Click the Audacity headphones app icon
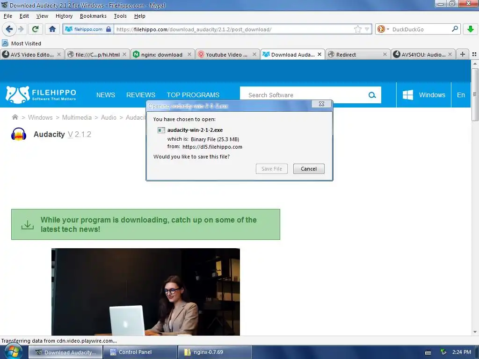 point(19,134)
